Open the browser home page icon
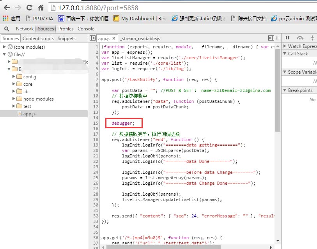The image size is (317, 249). [x=41, y=8]
